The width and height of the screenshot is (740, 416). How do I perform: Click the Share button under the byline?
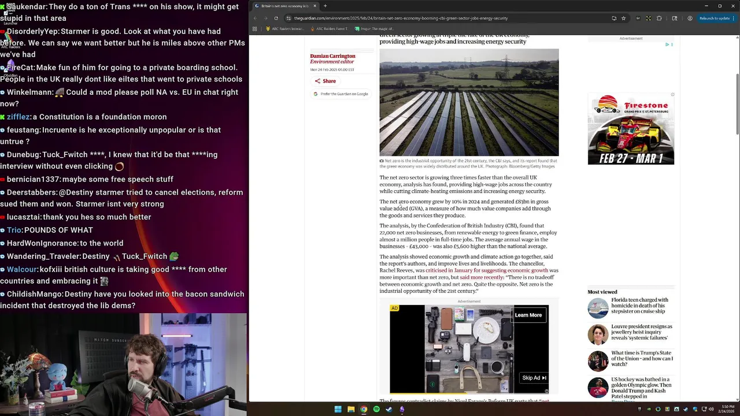pyautogui.click(x=325, y=81)
